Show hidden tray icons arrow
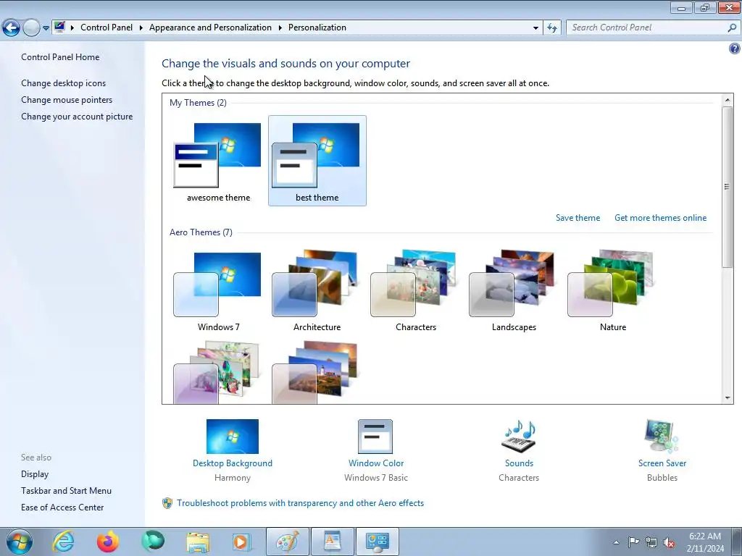 point(616,542)
